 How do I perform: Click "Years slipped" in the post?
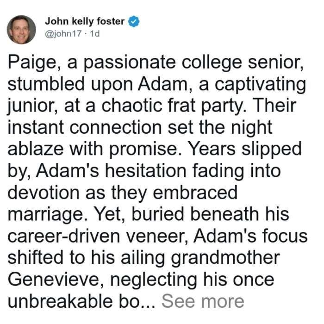(x=244, y=150)
